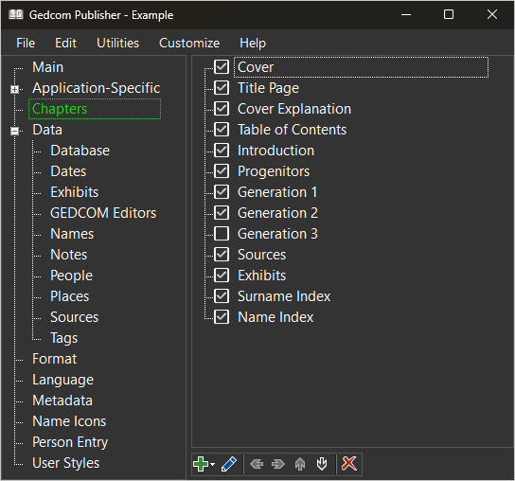
Task: Click the left arrow outdent icon
Action: 257,464
